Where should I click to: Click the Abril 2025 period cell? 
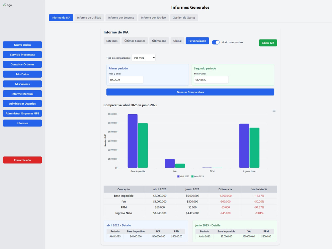coord(115,236)
